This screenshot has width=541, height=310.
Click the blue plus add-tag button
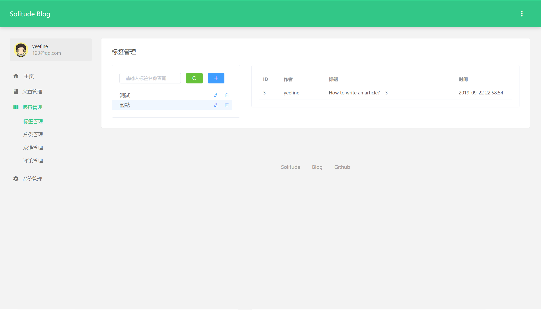click(216, 78)
